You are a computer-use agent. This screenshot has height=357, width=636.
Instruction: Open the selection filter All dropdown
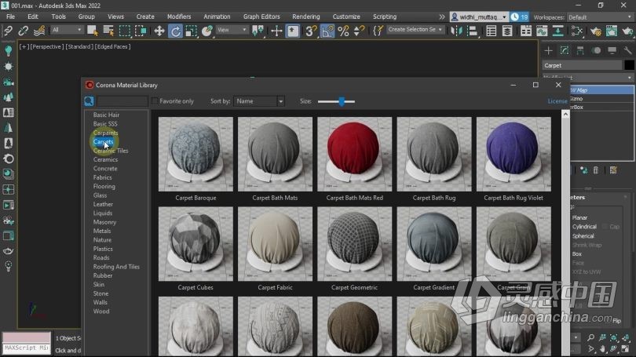click(x=67, y=30)
